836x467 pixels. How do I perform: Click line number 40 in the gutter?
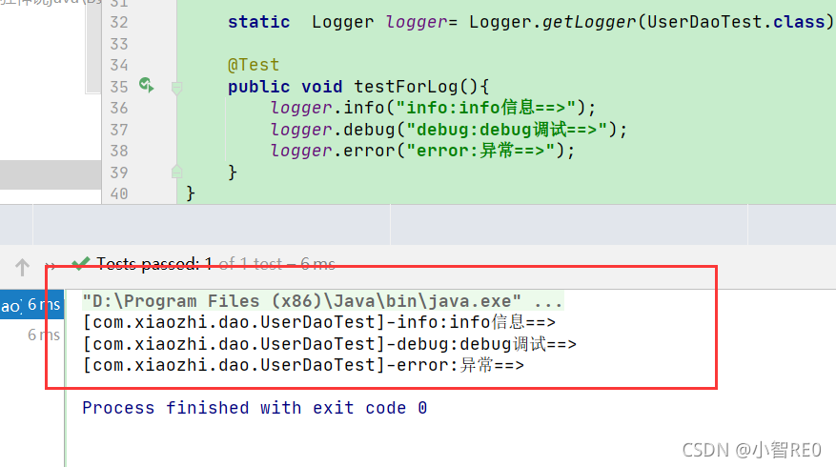coord(119,194)
